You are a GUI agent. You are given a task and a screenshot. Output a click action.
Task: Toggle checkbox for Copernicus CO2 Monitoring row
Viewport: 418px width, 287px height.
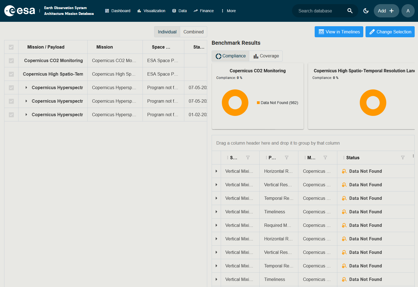pyautogui.click(x=11, y=60)
